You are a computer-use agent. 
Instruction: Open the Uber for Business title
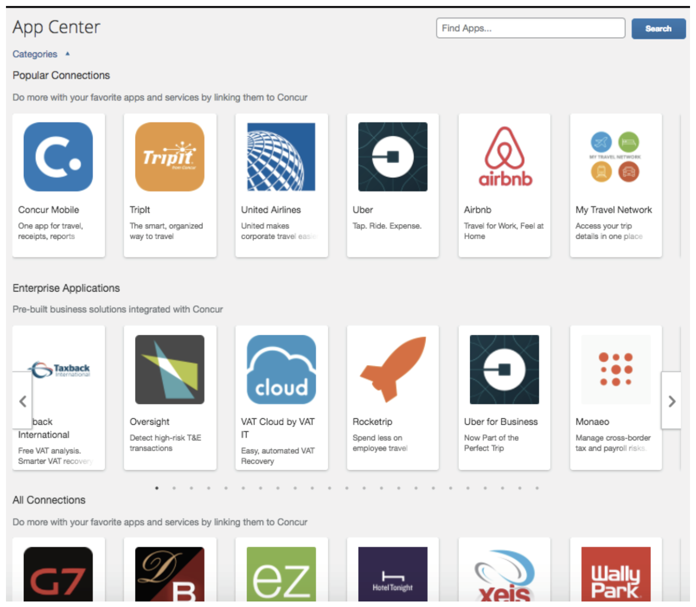[x=501, y=422]
